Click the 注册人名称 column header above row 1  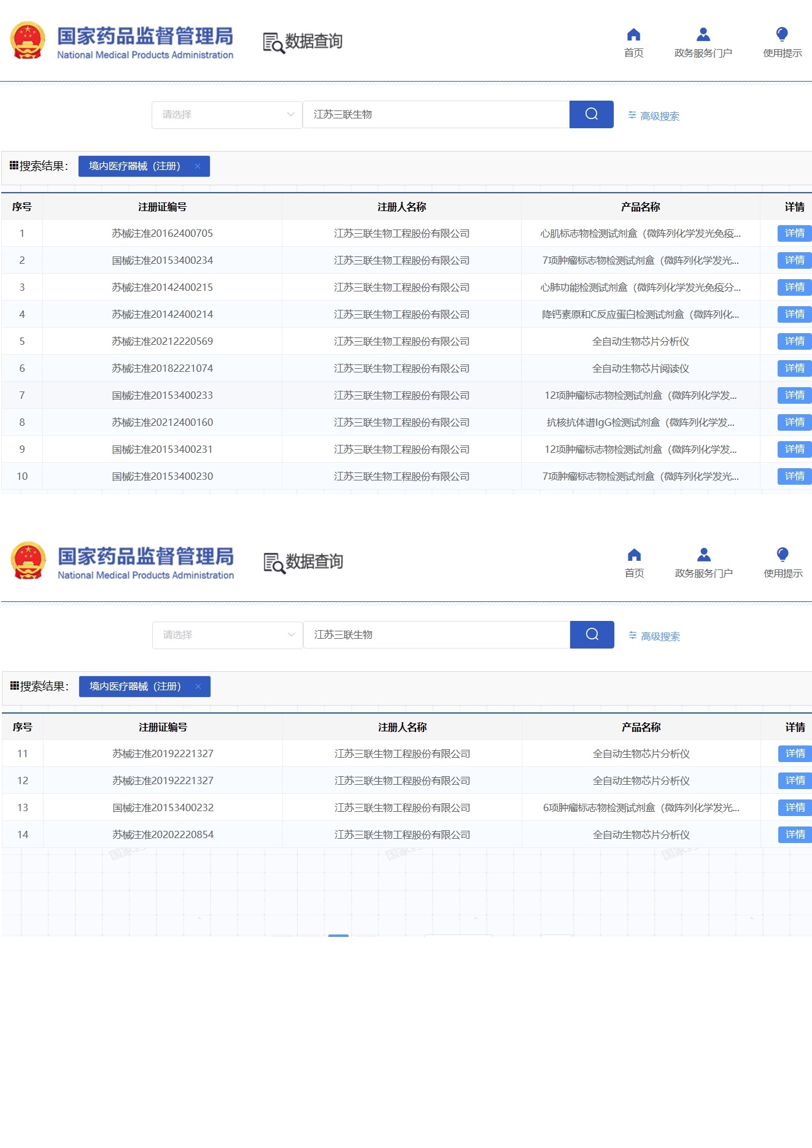(401, 207)
